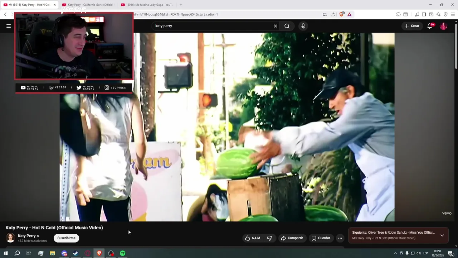Open the Katy Perry channel name link
This screenshot has height=258, width=458.
pyautogui.click(x=27, y=236)
